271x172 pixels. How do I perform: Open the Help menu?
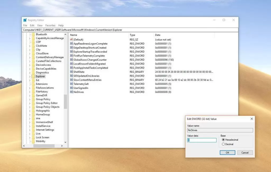pyautogui.click(x=61, y=25)
